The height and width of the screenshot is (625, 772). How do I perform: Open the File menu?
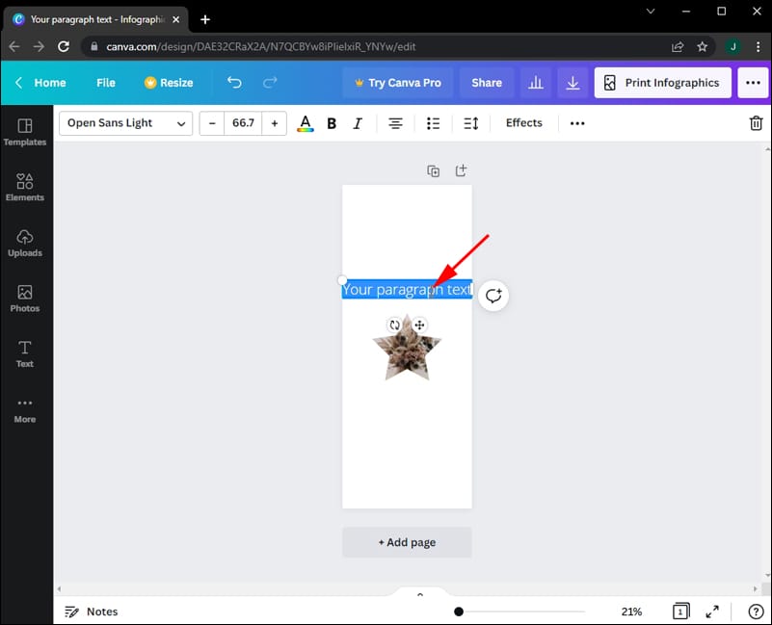point(105,83)
